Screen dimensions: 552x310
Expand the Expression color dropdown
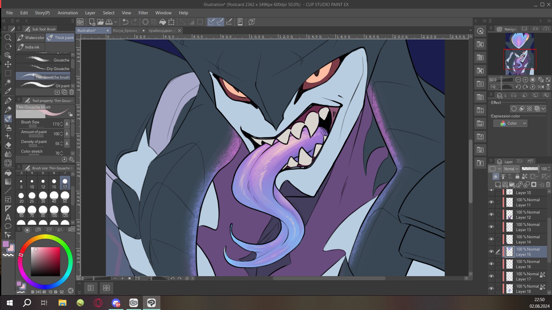pos(510,123)
